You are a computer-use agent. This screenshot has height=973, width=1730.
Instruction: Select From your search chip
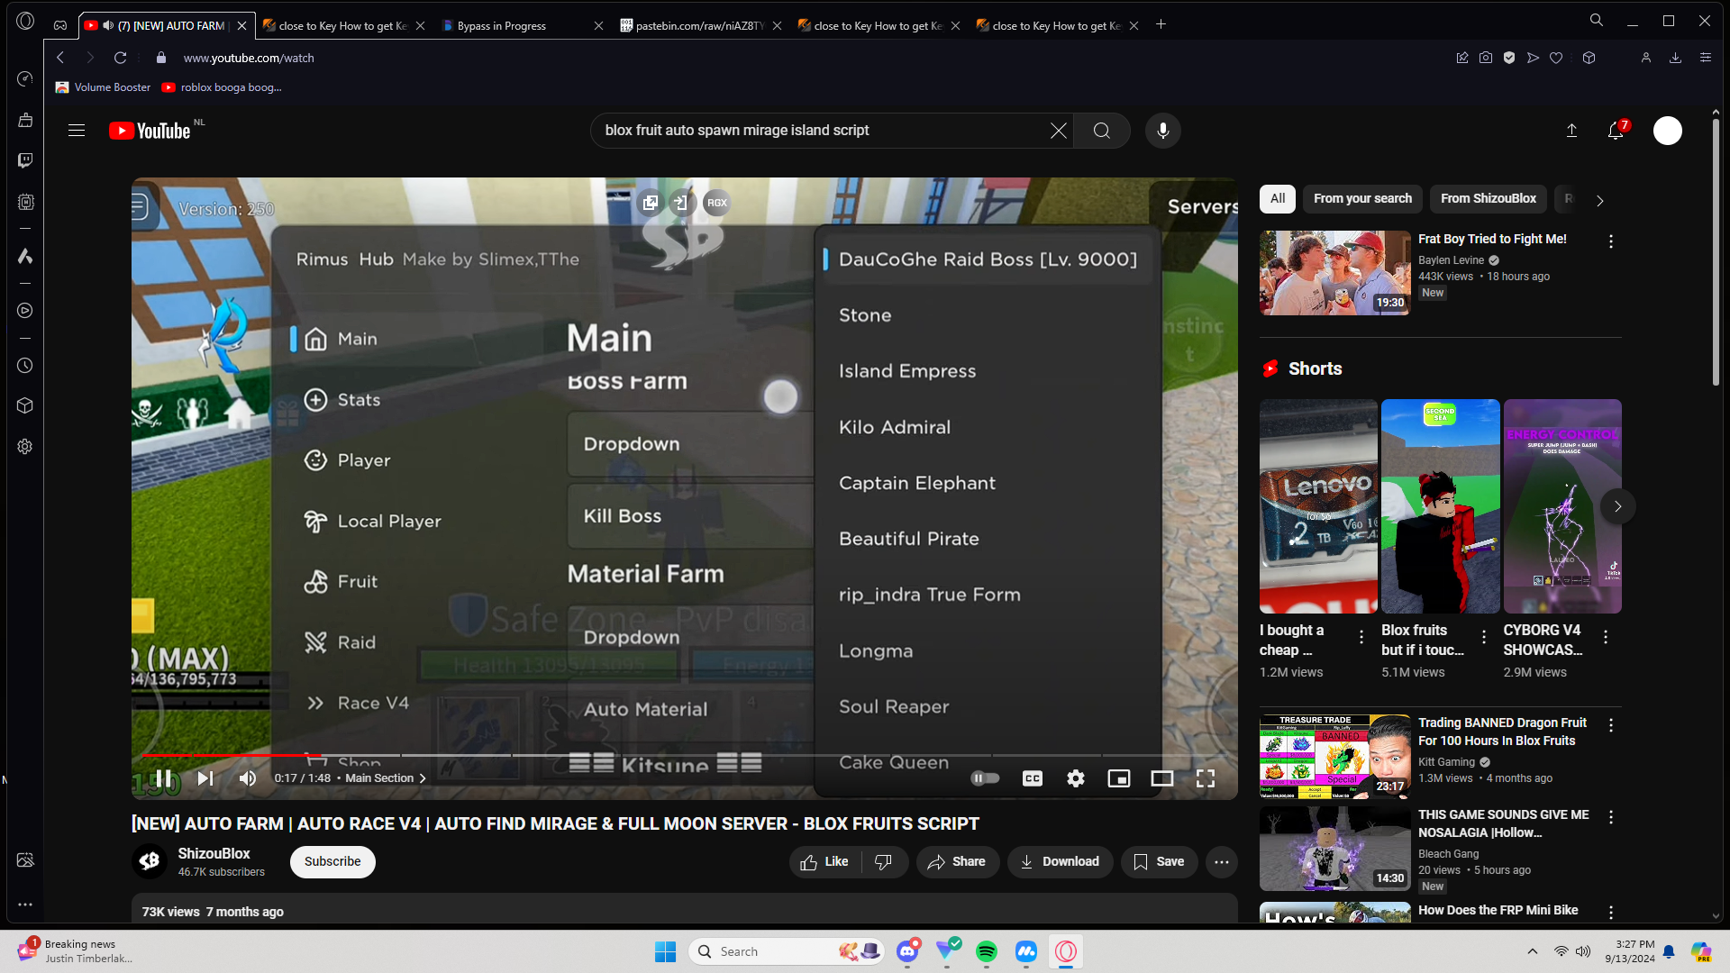pyautogui.click(x=1362, y=199)
